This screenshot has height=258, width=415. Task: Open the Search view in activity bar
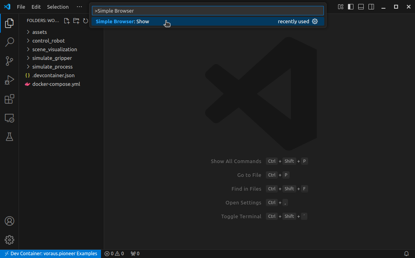pos(9,42)
